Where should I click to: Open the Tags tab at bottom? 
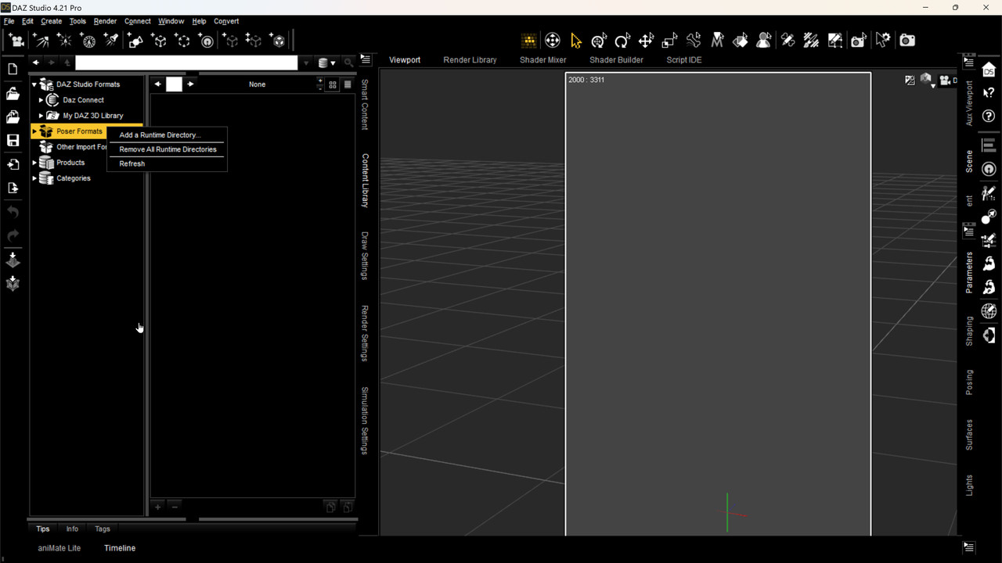[x=103, y=529]
